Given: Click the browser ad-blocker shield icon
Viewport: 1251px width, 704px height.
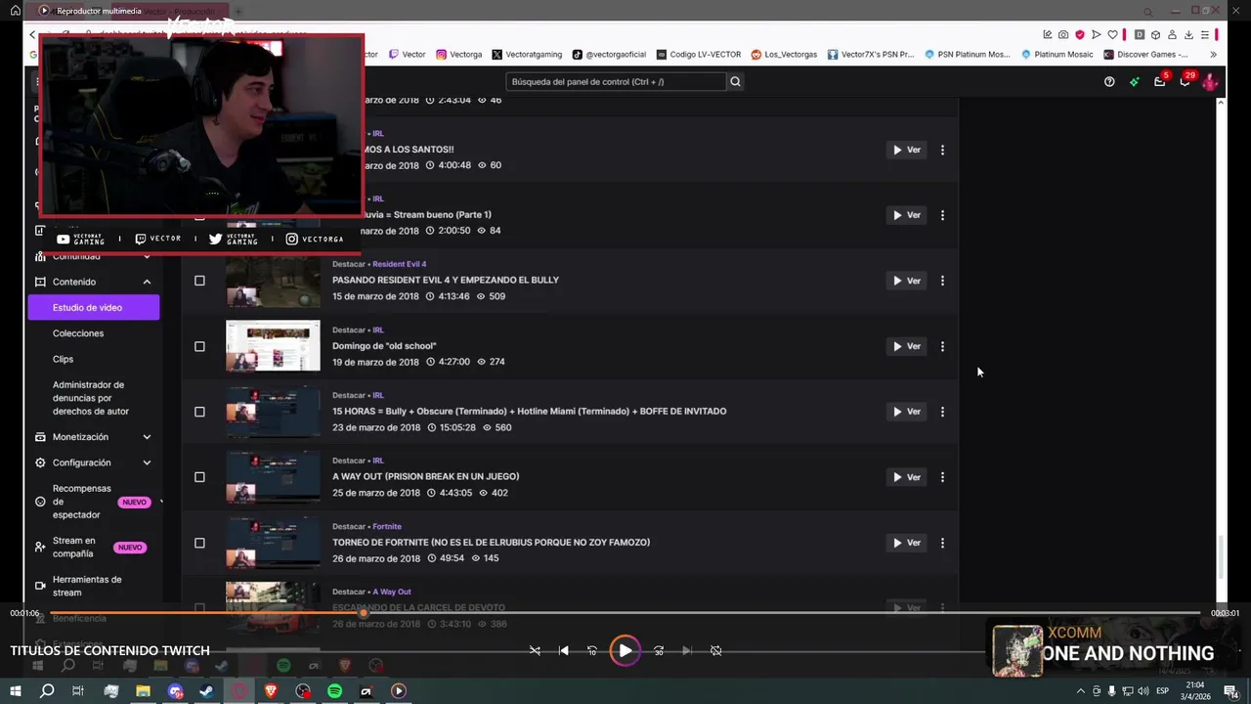Looking at the screenshot, I should [1080, 35].
